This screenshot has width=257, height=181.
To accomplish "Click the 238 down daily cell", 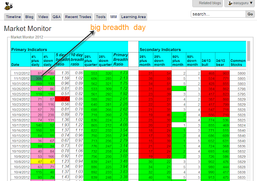I will pos(49,115).
